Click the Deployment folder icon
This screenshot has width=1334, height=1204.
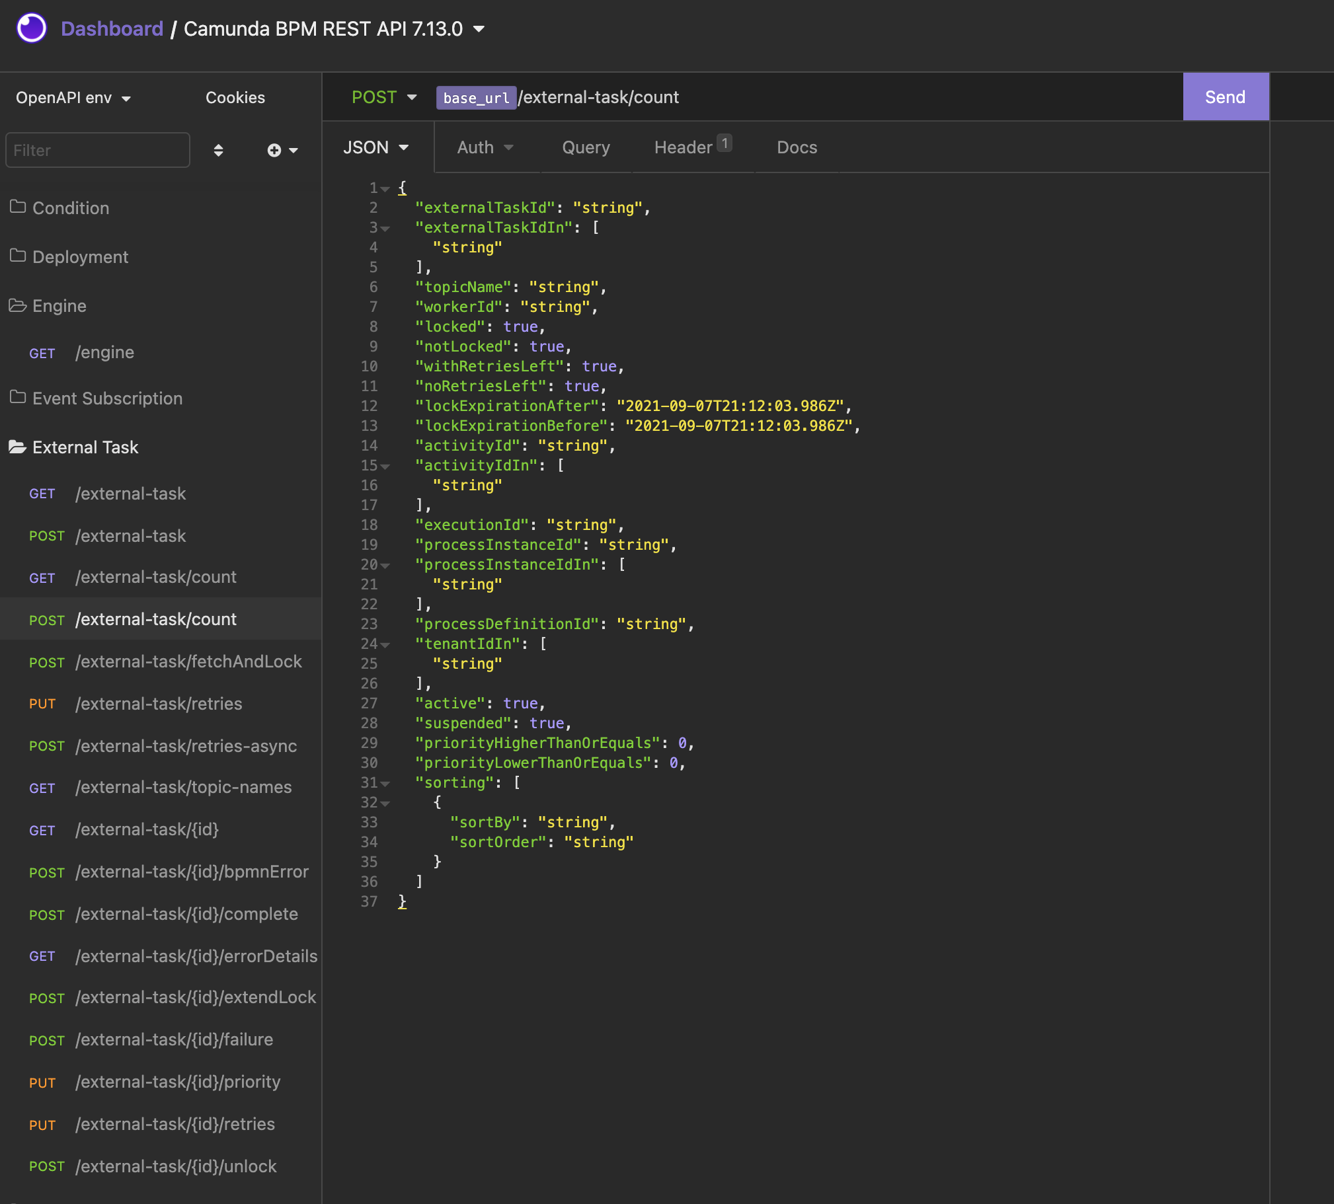pyautogui.click(x=18, y=256)
